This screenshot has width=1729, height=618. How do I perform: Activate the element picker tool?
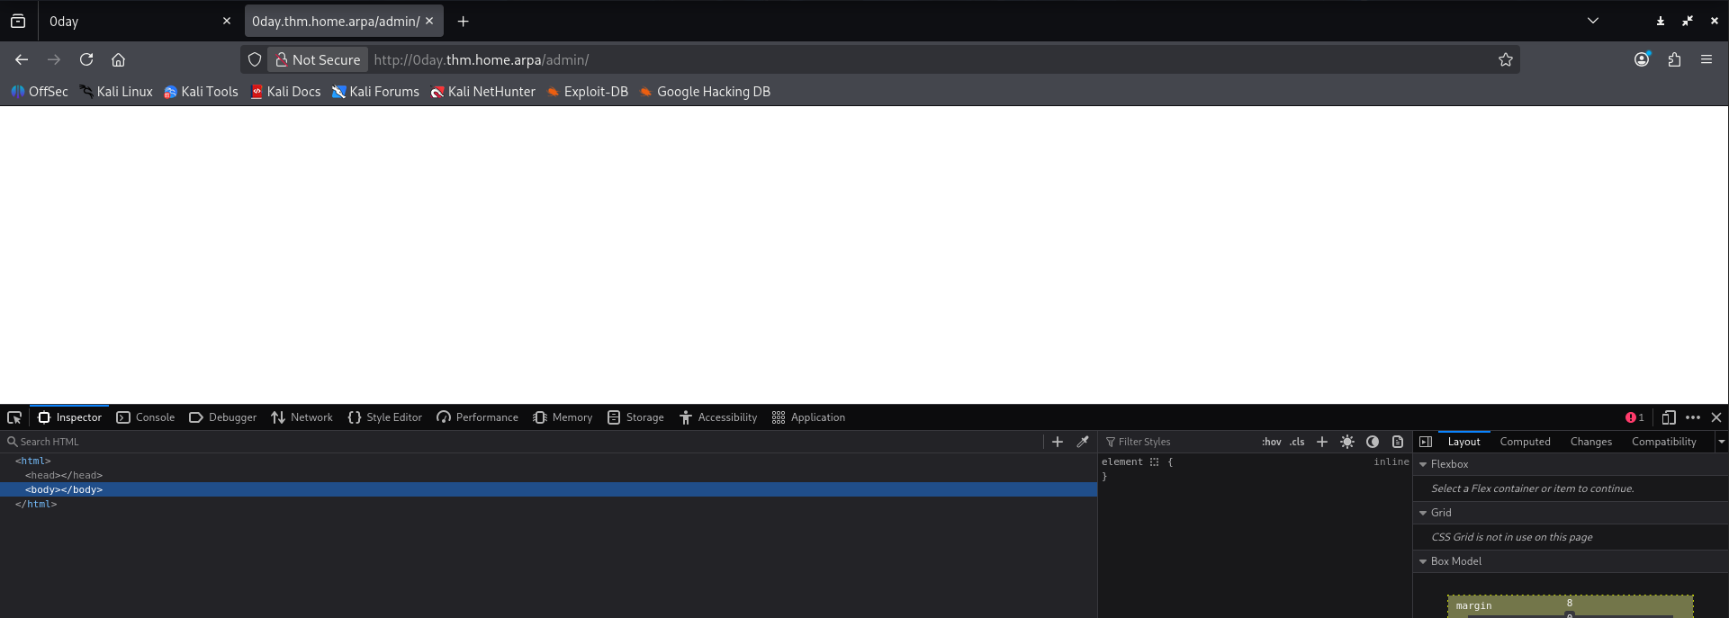(14, 417)
